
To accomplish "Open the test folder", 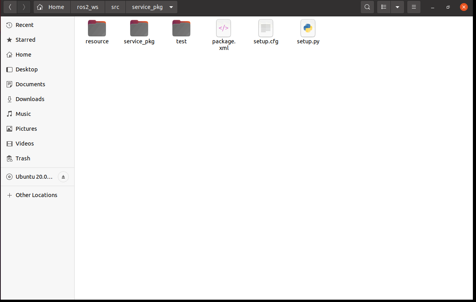I will (181, 29).
